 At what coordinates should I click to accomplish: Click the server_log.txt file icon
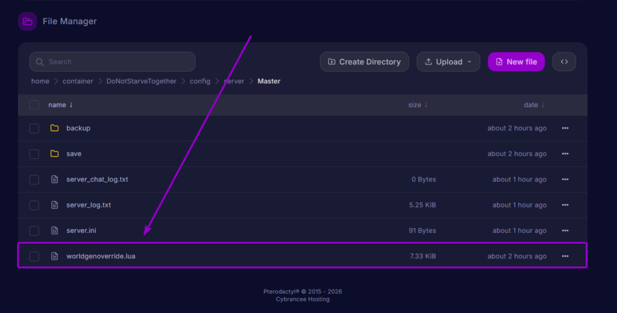[55, 205]
